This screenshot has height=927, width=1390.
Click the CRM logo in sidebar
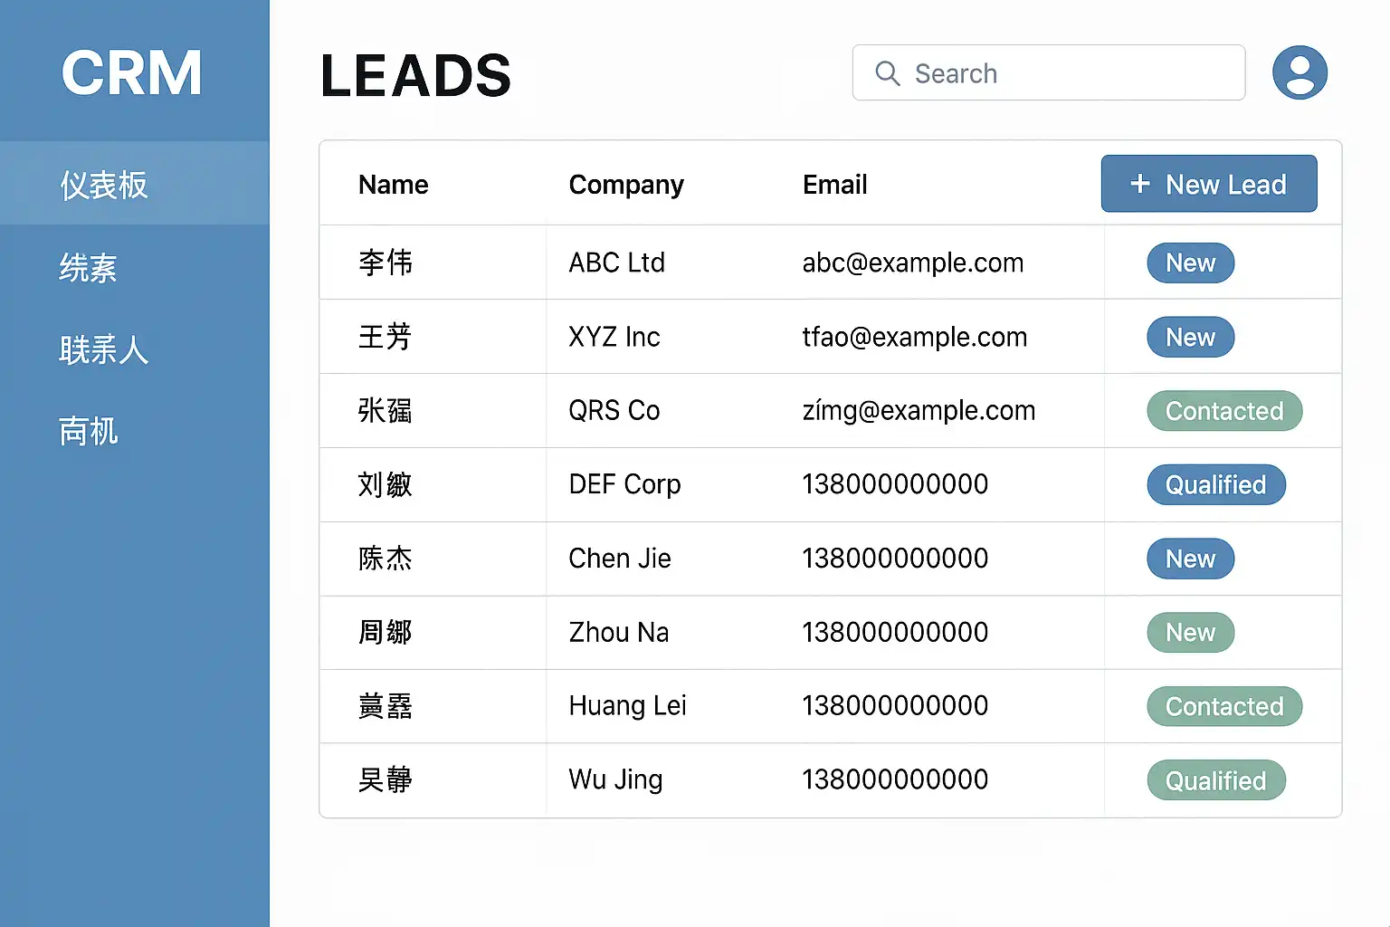tap(132, 73)
